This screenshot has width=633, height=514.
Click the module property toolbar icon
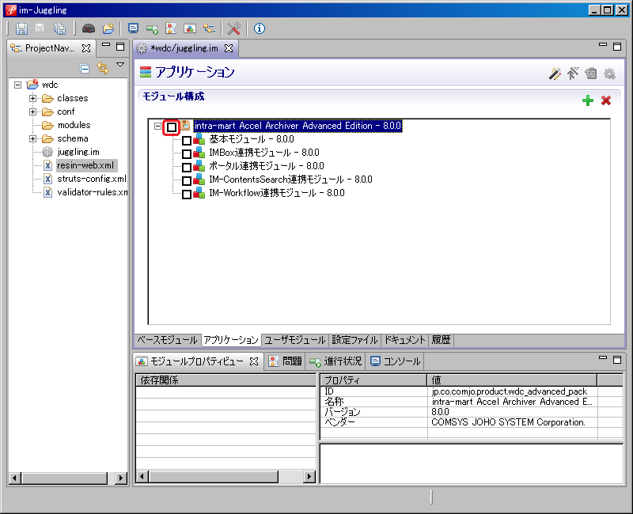(x=190, y=28)
